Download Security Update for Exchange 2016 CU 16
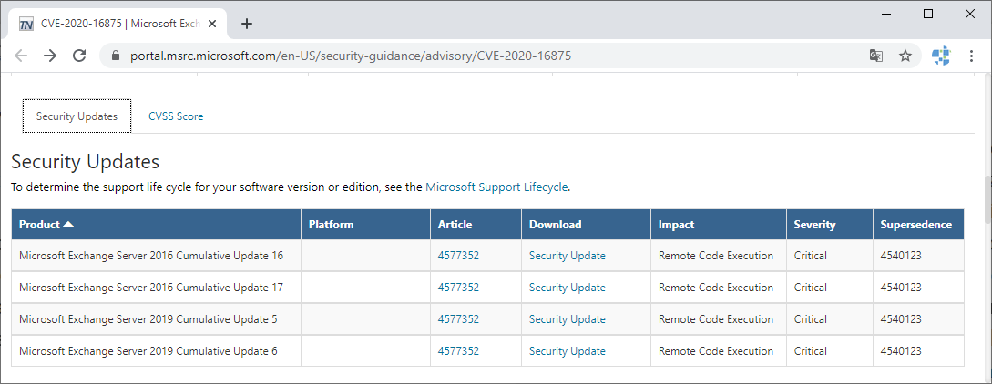 point(567,255)
